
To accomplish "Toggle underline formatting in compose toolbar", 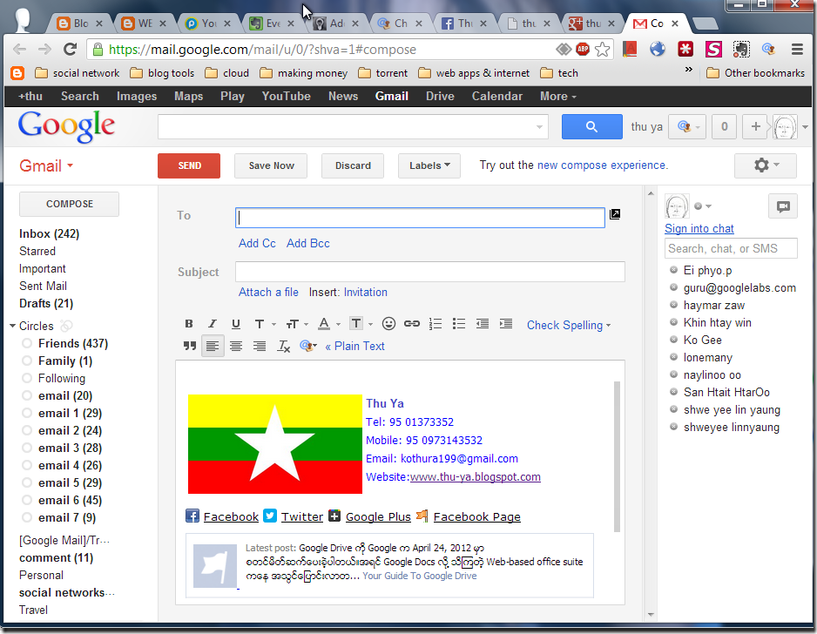I will coord(235,324).
